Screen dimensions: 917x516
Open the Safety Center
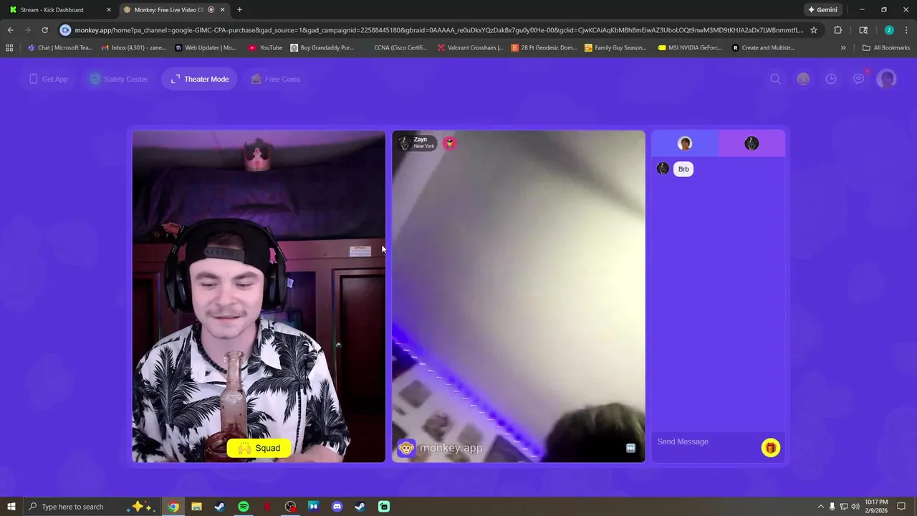click(118, 79)
